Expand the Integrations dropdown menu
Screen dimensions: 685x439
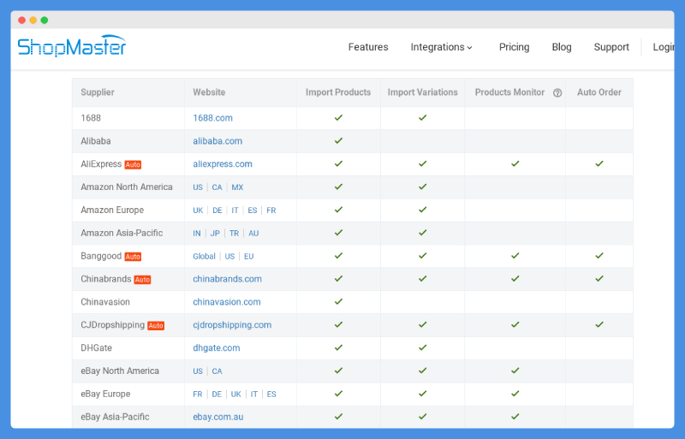click(441, 47)
